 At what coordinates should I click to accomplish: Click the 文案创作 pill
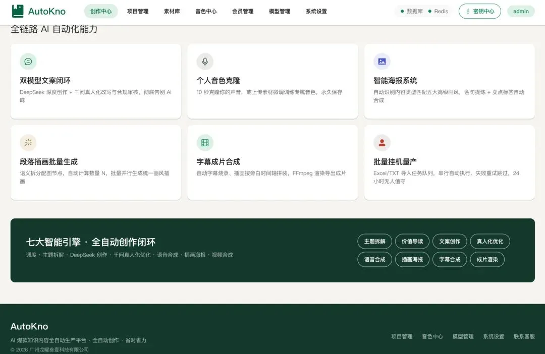(450, 242)
